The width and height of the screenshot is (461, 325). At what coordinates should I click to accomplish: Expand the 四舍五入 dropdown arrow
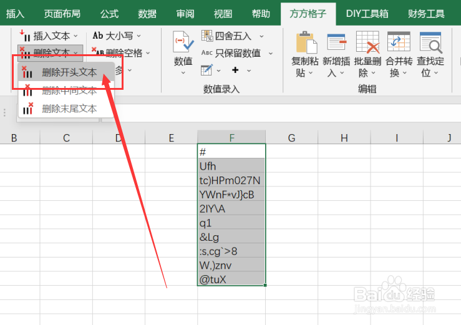(261, 36)
